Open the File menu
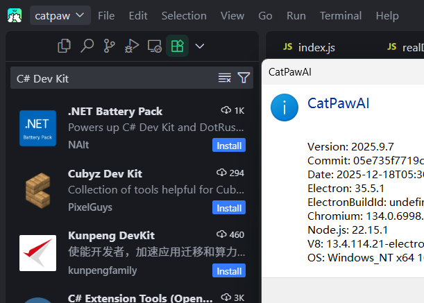The image size is (424, 303). 106,15
